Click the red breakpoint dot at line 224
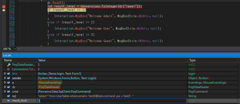Screen dimensions: 240x104 click(4, 6)
